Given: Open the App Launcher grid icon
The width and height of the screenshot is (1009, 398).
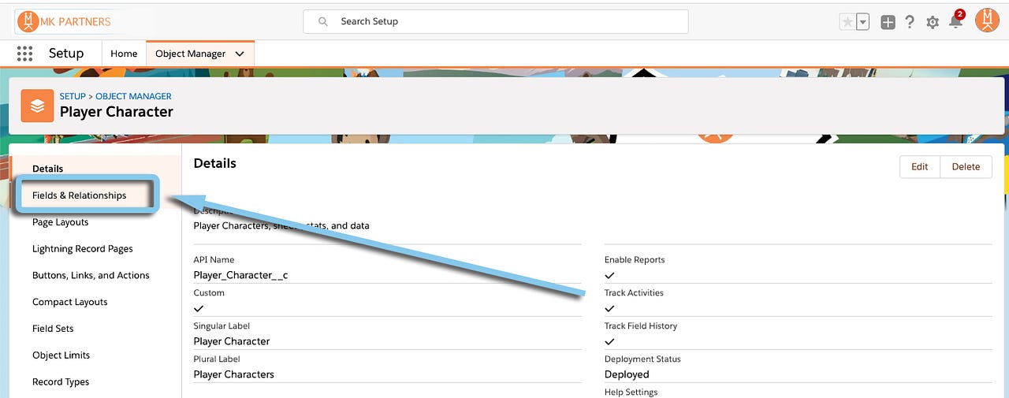Looking at the screenshot, I should [x=24, y=54].
